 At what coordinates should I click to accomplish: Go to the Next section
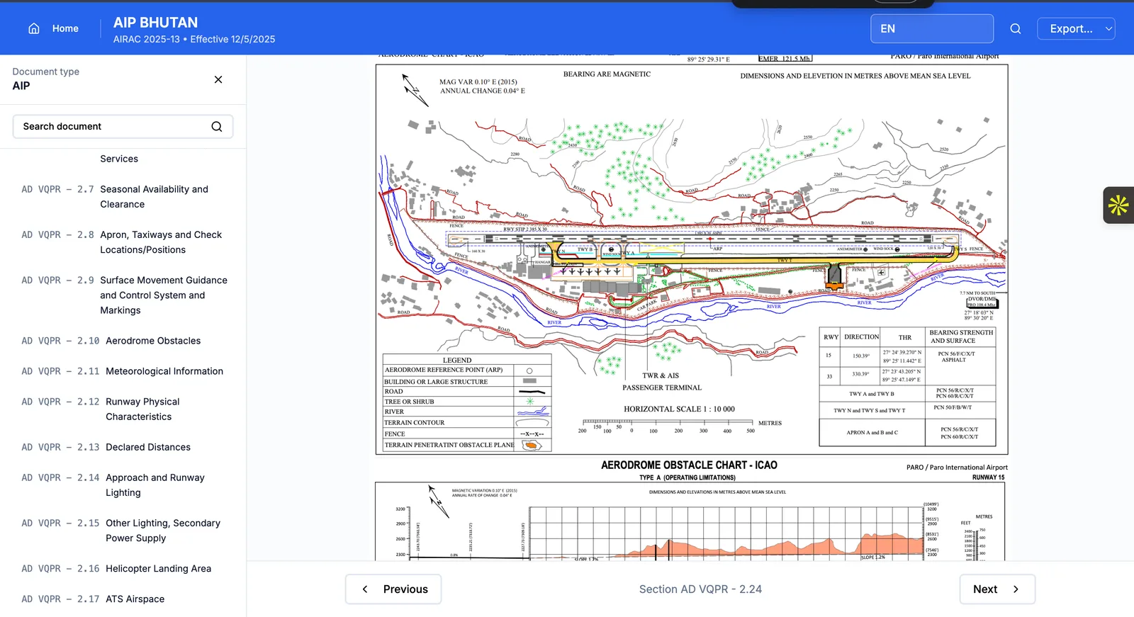(x=997, y=589)
